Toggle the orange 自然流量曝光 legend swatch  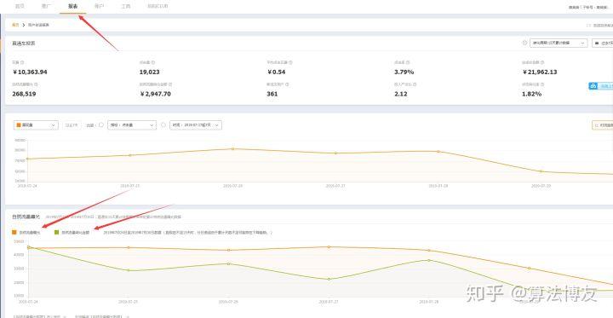click(x=14, y=232)
